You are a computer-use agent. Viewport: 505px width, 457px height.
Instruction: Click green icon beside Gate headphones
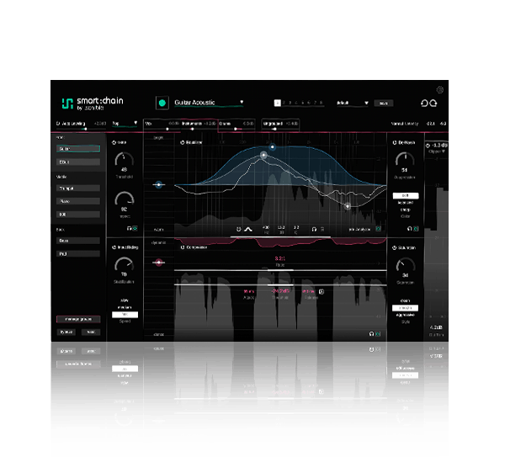tap(135, 228)
